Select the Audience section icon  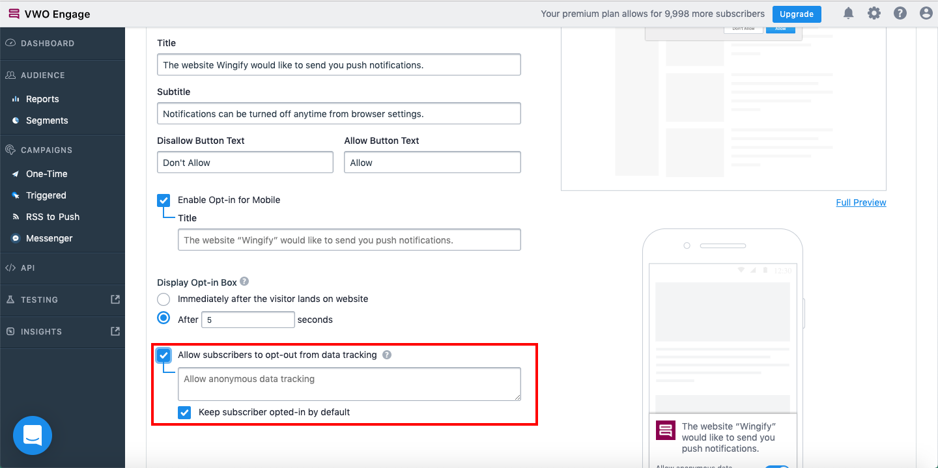pyautogui.click(x=10, y=76)
